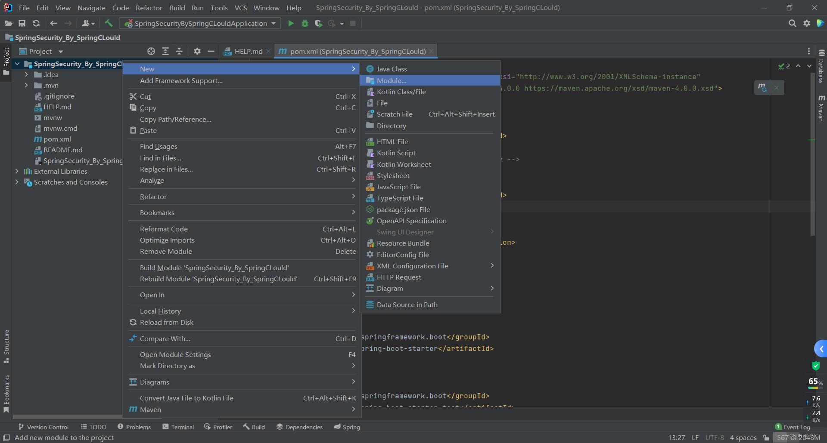
Task: Select Directory in the New submenu
Action: [x=430, y=126]
